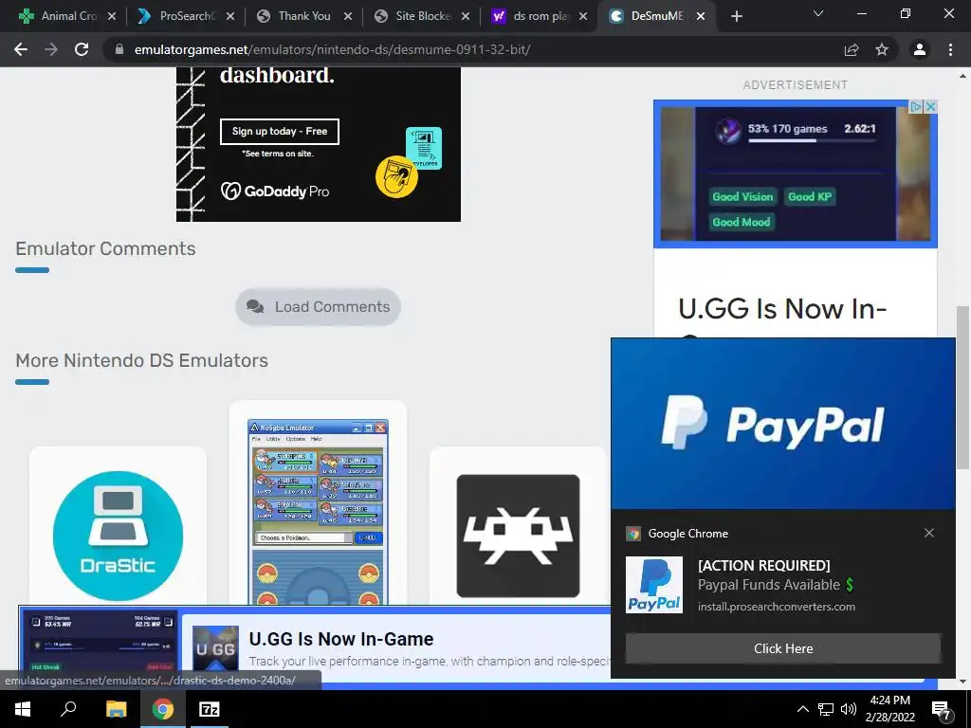This screenshot has width=971, height=728.
Task: Open the DraStic emulator thumbnail
Action: (x=118, y=537)
